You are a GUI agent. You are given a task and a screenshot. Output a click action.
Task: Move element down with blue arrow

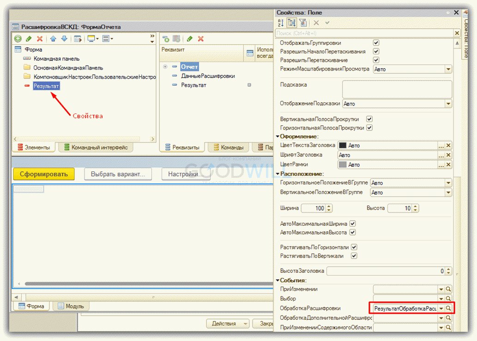point(64,39)
